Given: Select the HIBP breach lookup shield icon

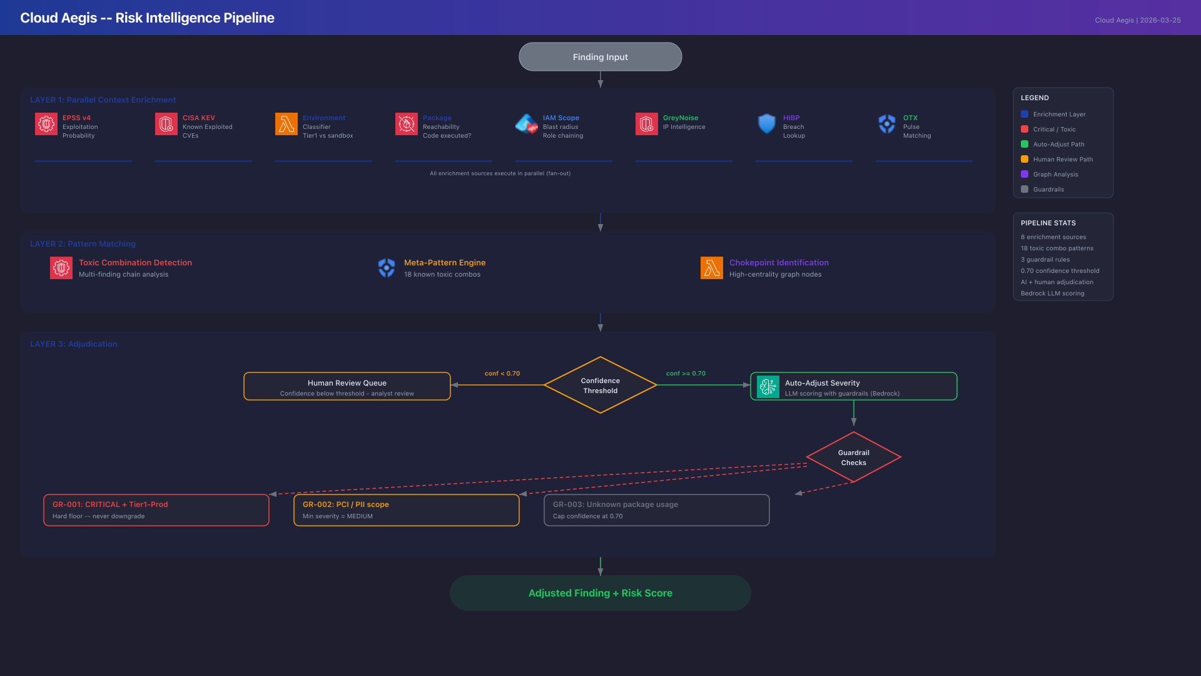Looking at the screenshot, I should click(766, 124).
